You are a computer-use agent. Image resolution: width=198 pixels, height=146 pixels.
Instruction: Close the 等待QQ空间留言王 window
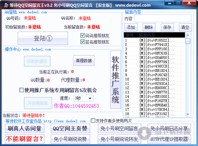click(189, 3)
